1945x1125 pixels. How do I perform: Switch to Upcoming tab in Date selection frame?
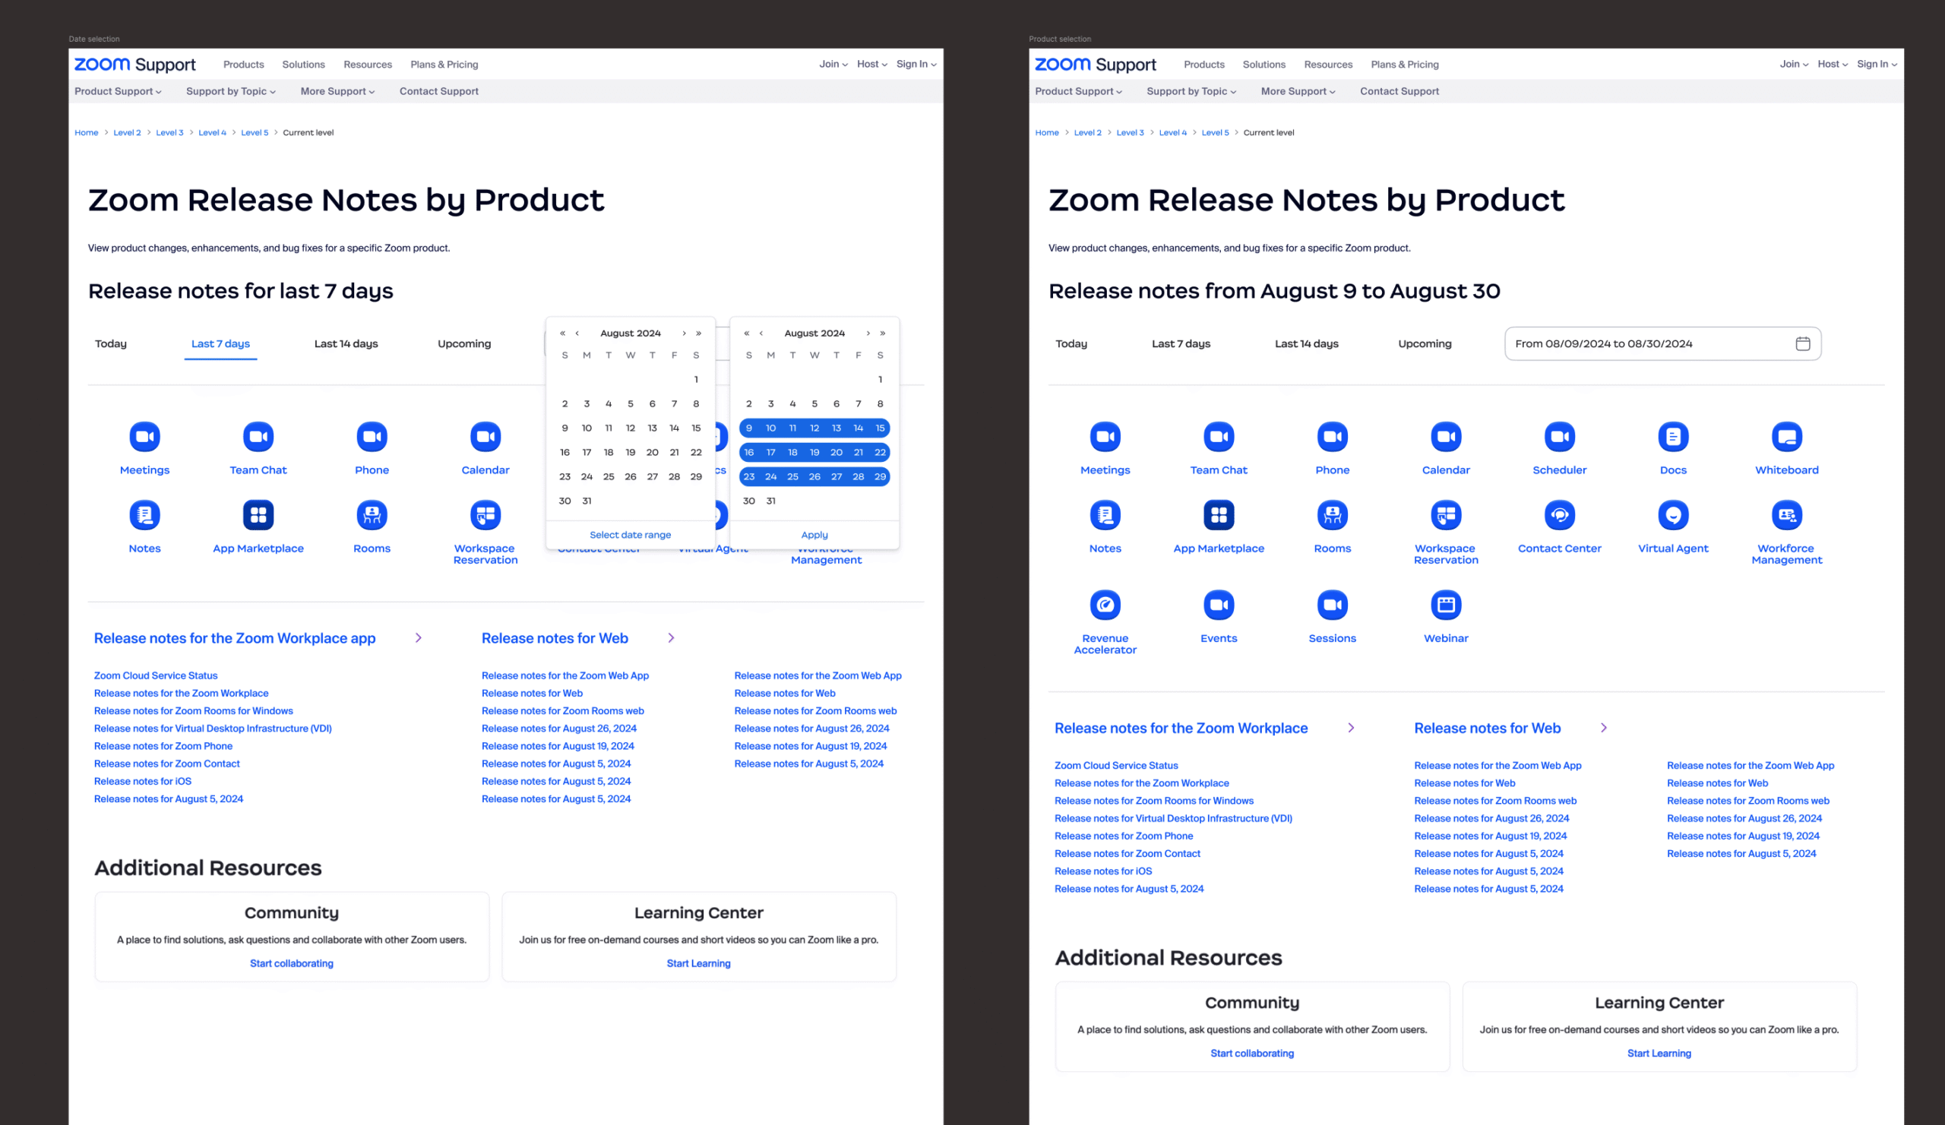pyautogui.click(x=464, y=344)
